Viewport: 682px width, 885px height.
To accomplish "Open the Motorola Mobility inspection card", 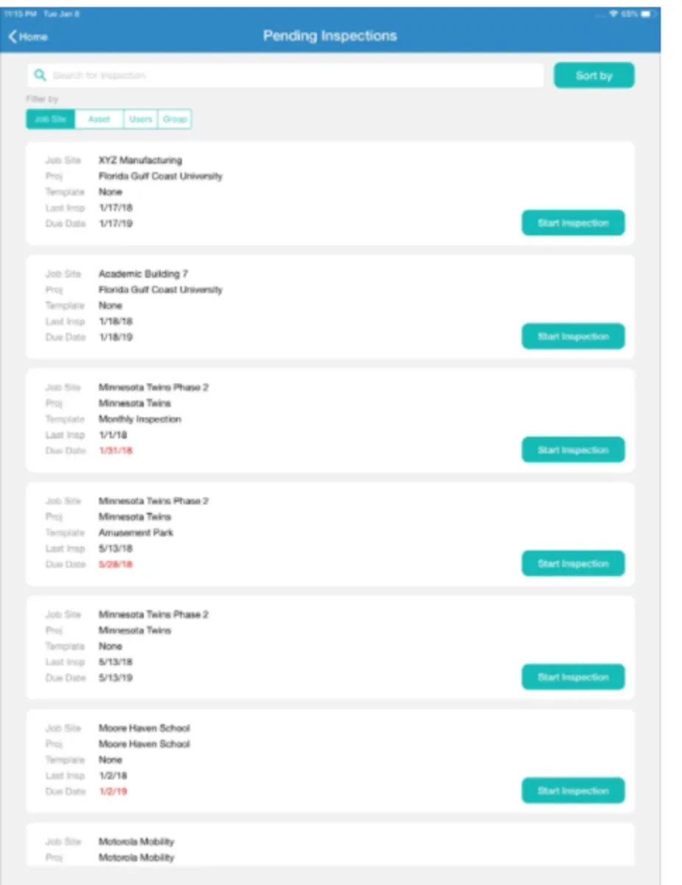I will pyautogui.click(x=330, y=848).
